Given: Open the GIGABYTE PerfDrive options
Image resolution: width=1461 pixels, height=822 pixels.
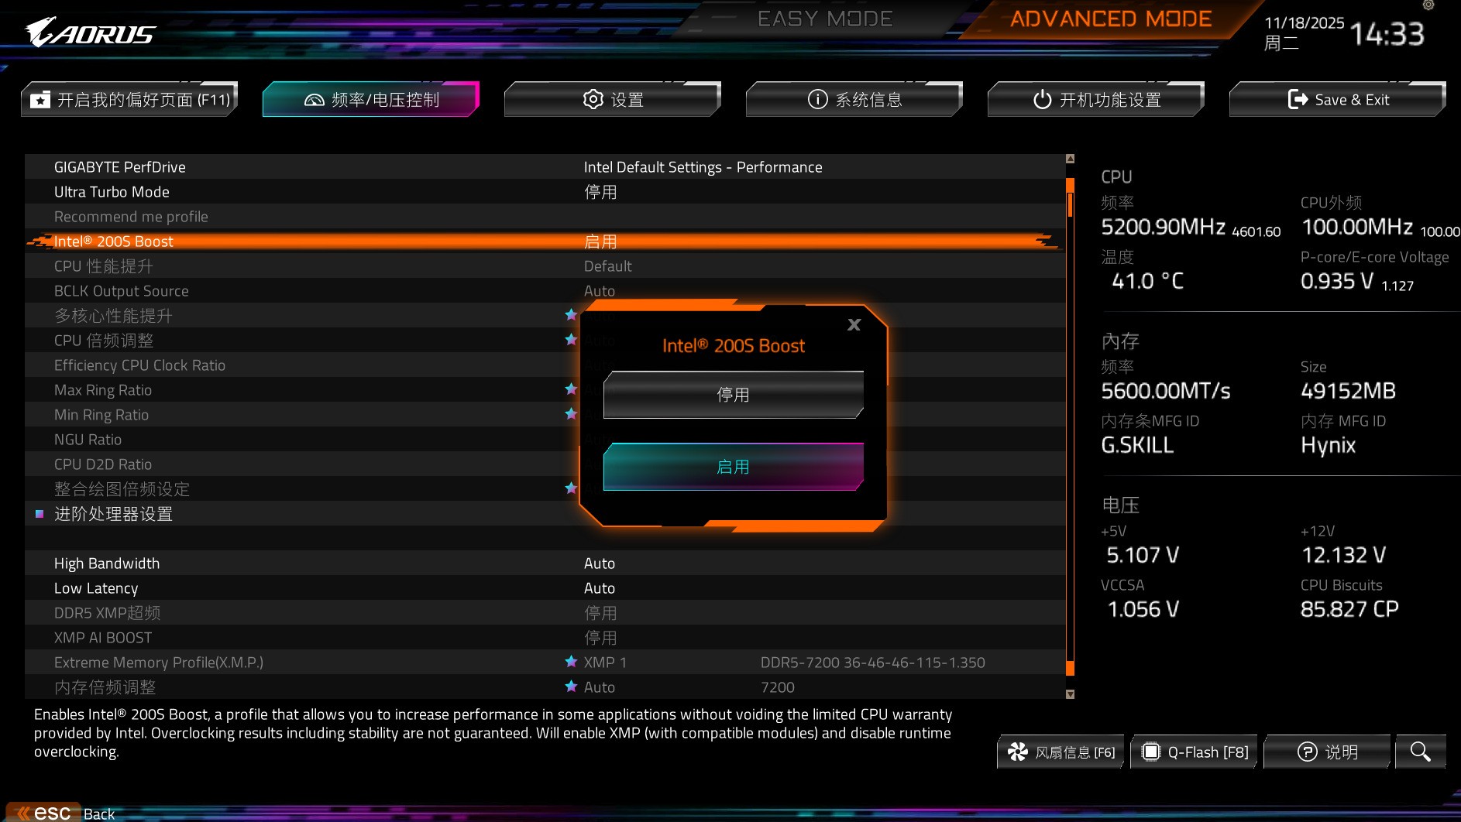Looking at the screenshot, I should [x=310, y=166].
